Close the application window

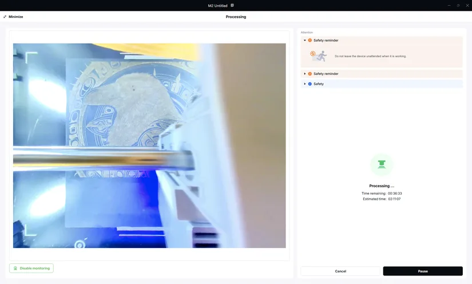(x=467, y=5)
